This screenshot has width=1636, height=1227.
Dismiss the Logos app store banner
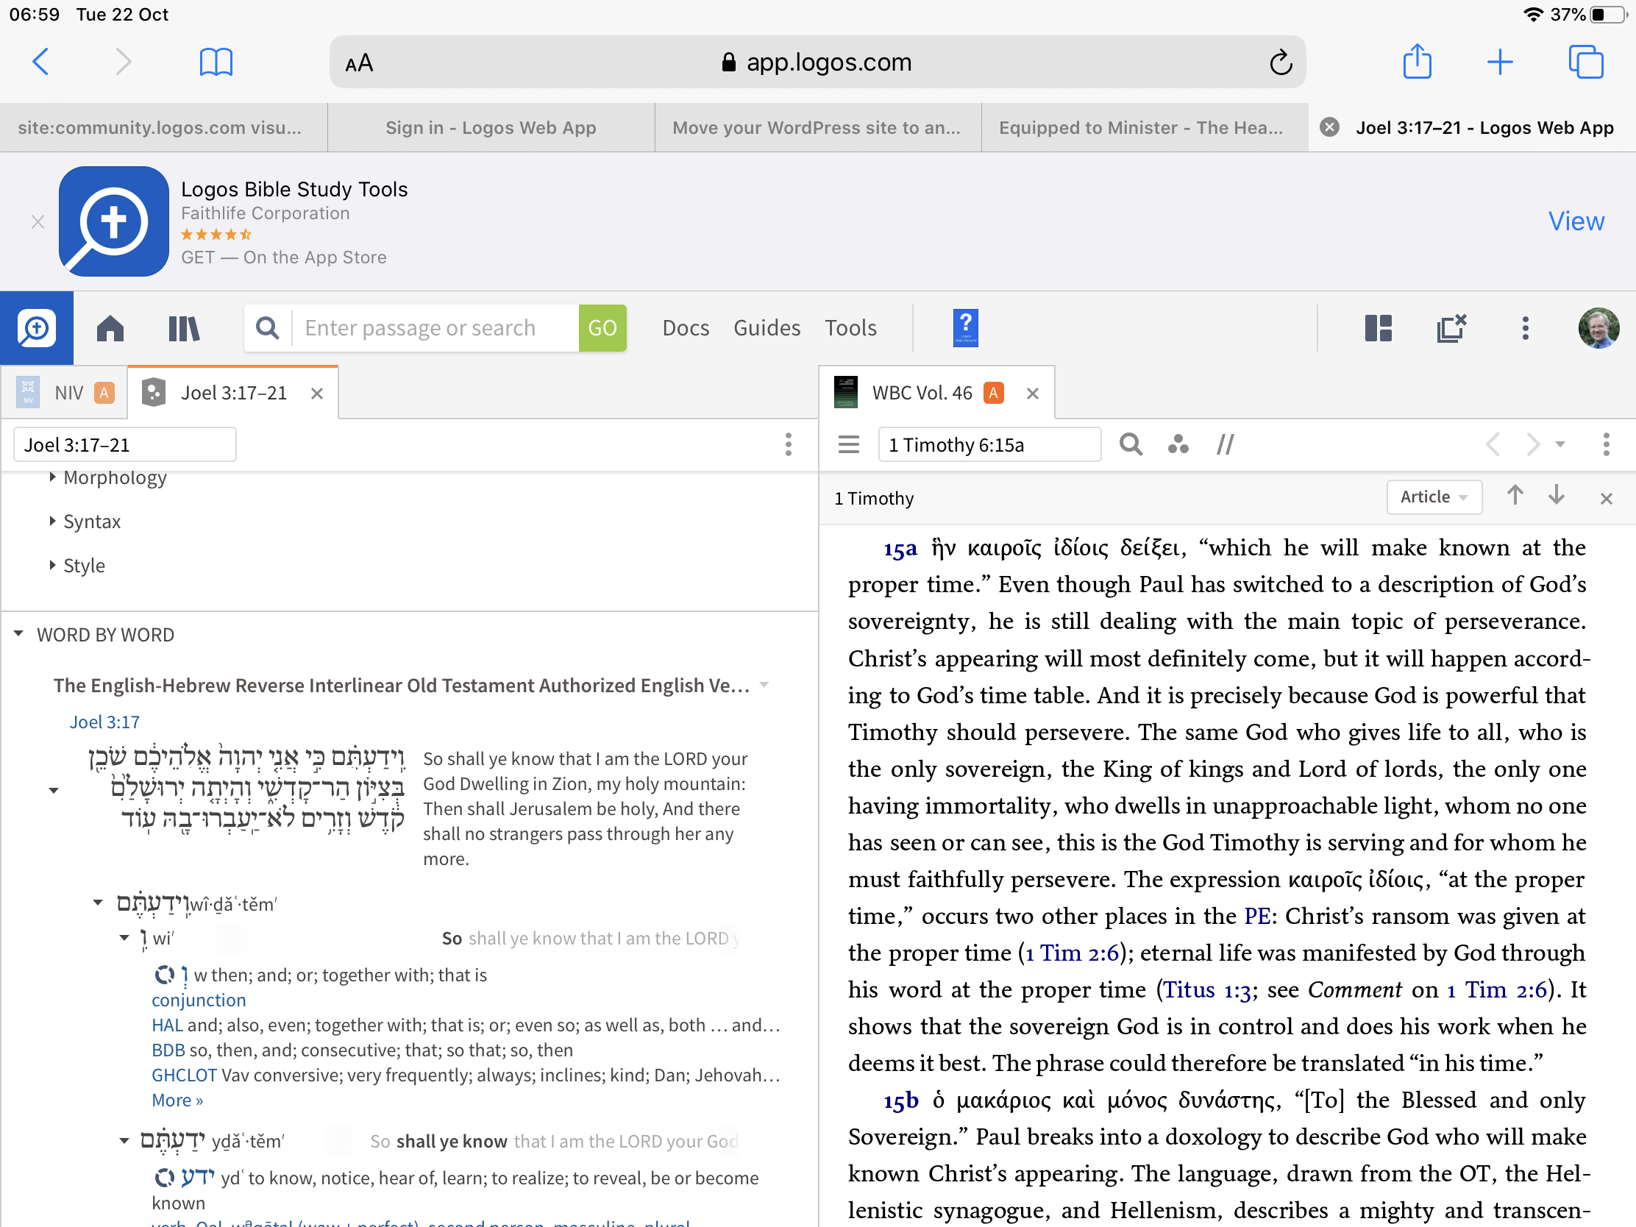38,222
